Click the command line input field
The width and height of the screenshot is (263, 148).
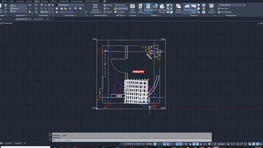[132, 140]
